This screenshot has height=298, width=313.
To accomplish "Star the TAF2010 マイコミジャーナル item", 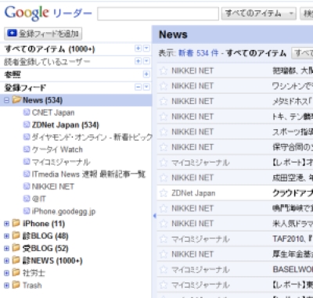I will point(164,239).
